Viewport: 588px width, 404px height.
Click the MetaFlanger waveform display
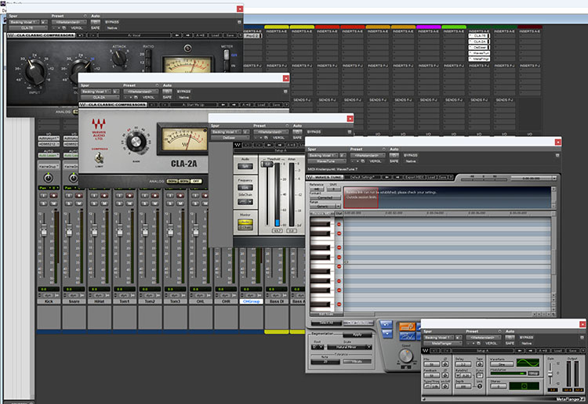528,363
